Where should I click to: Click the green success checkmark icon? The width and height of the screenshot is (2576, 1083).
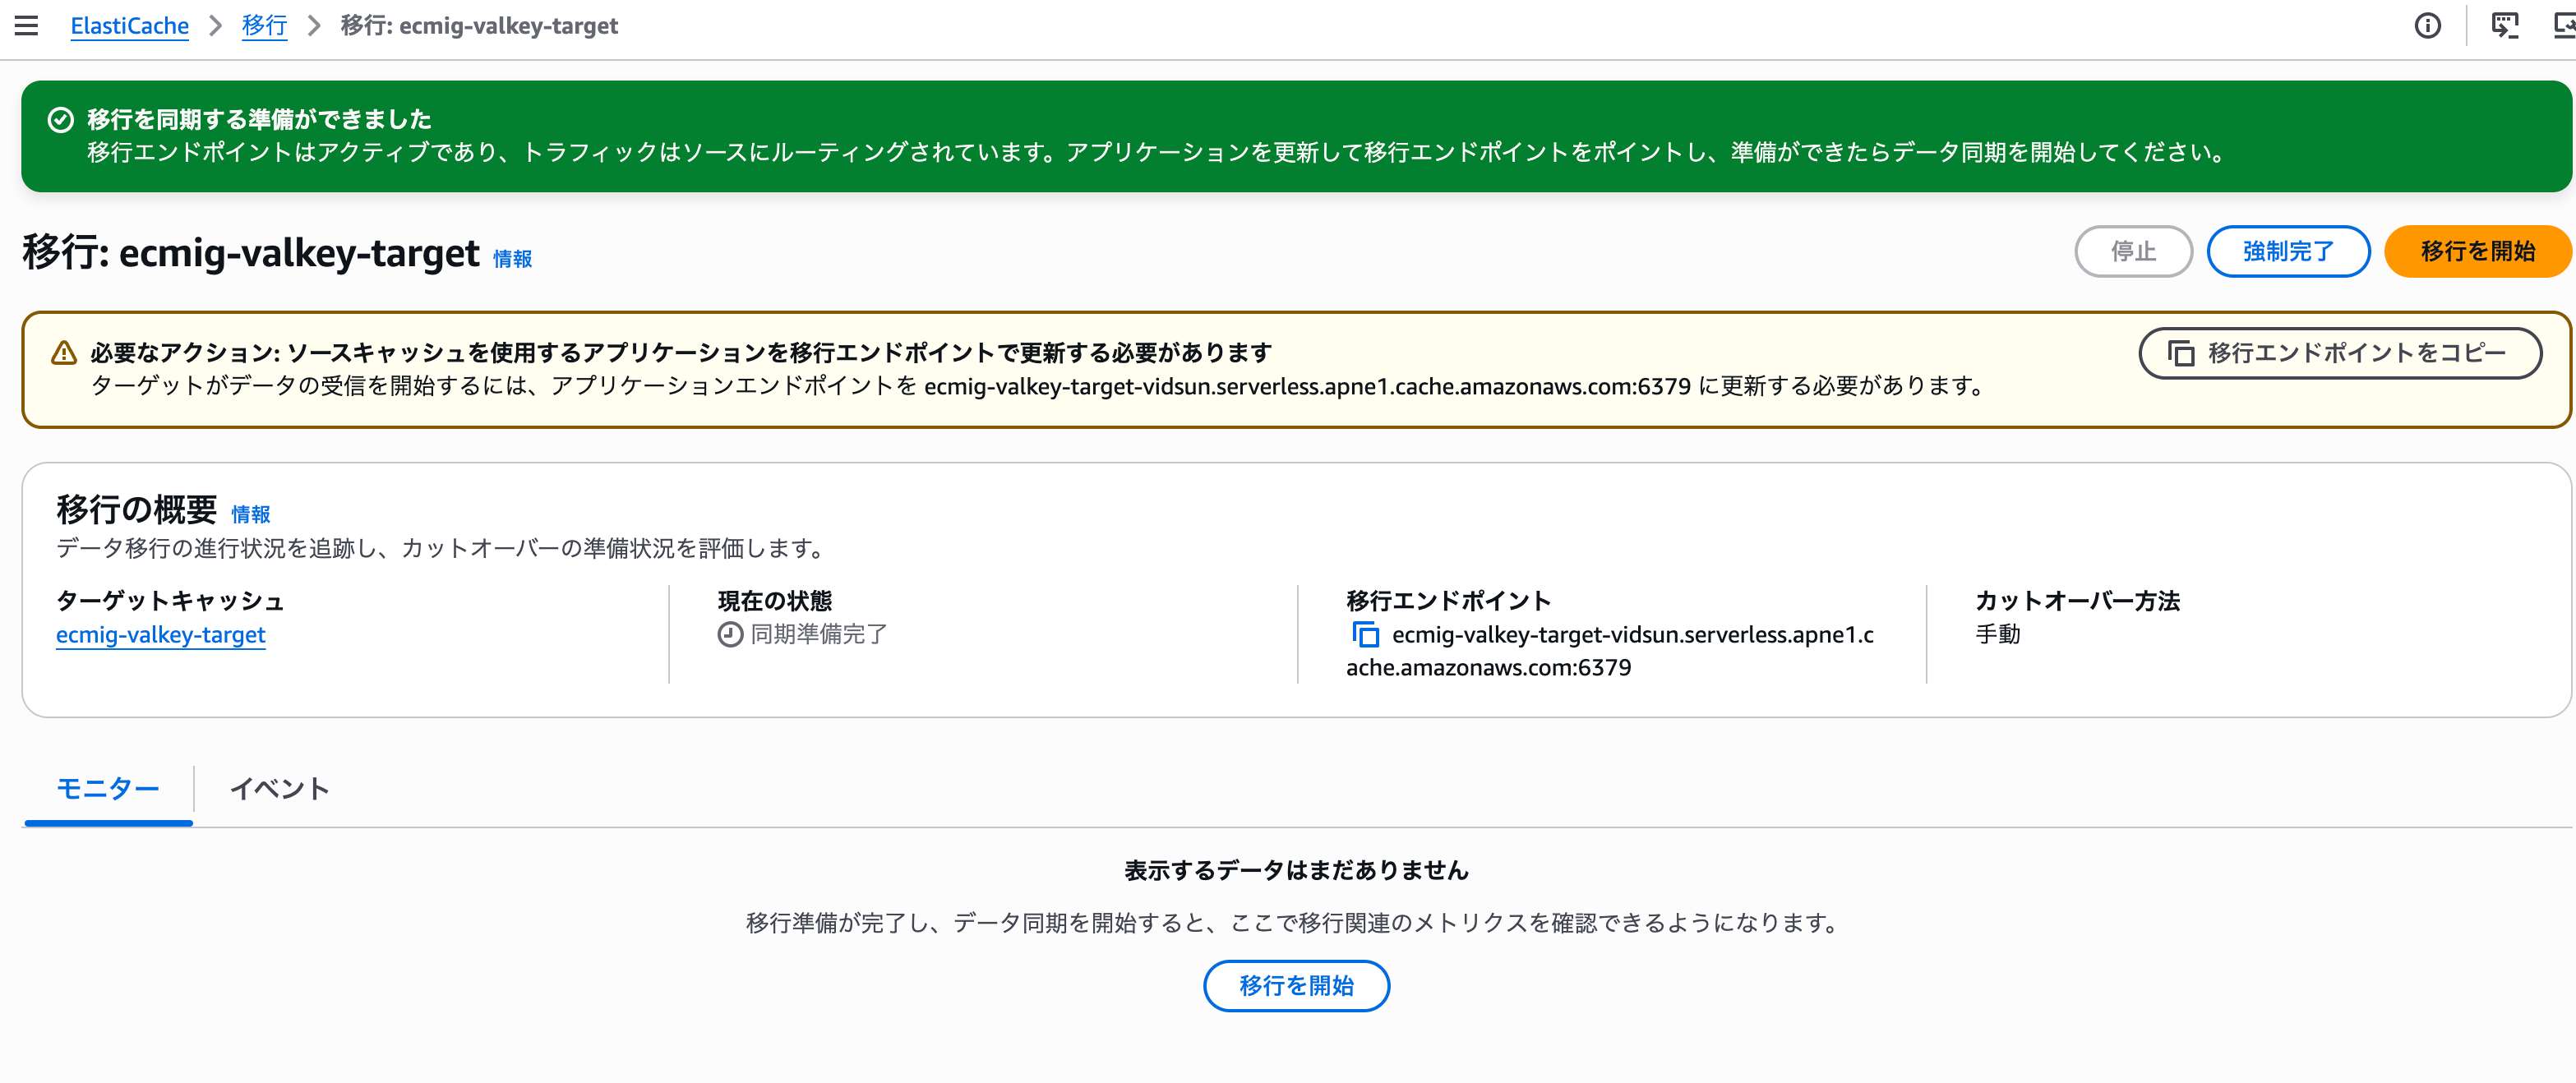tap(61, 120)
